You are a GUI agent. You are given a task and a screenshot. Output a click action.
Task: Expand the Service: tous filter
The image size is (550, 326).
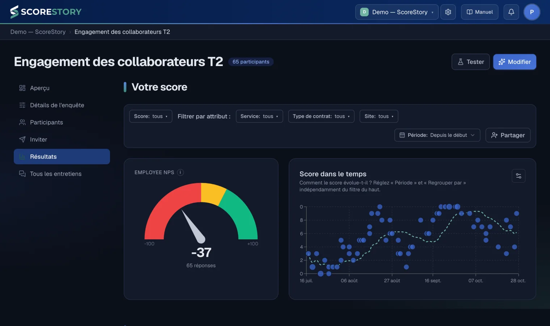(x=259, y=116)
